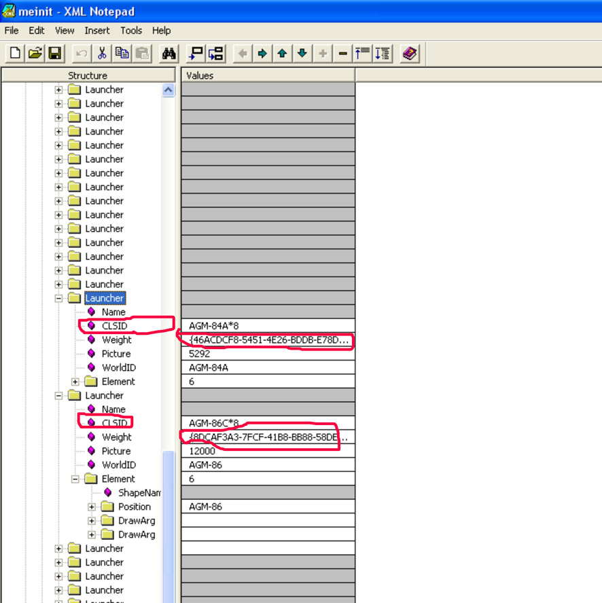602x603 pixels.
Task: Expand the Position folder node
Action: tap(92, 507)
